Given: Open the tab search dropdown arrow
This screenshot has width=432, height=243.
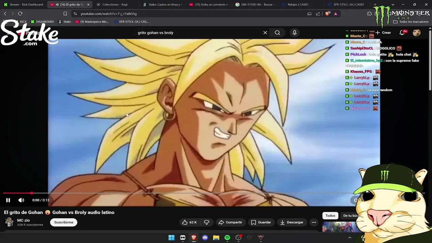Looking at the screenshot, I should [393, 5].
